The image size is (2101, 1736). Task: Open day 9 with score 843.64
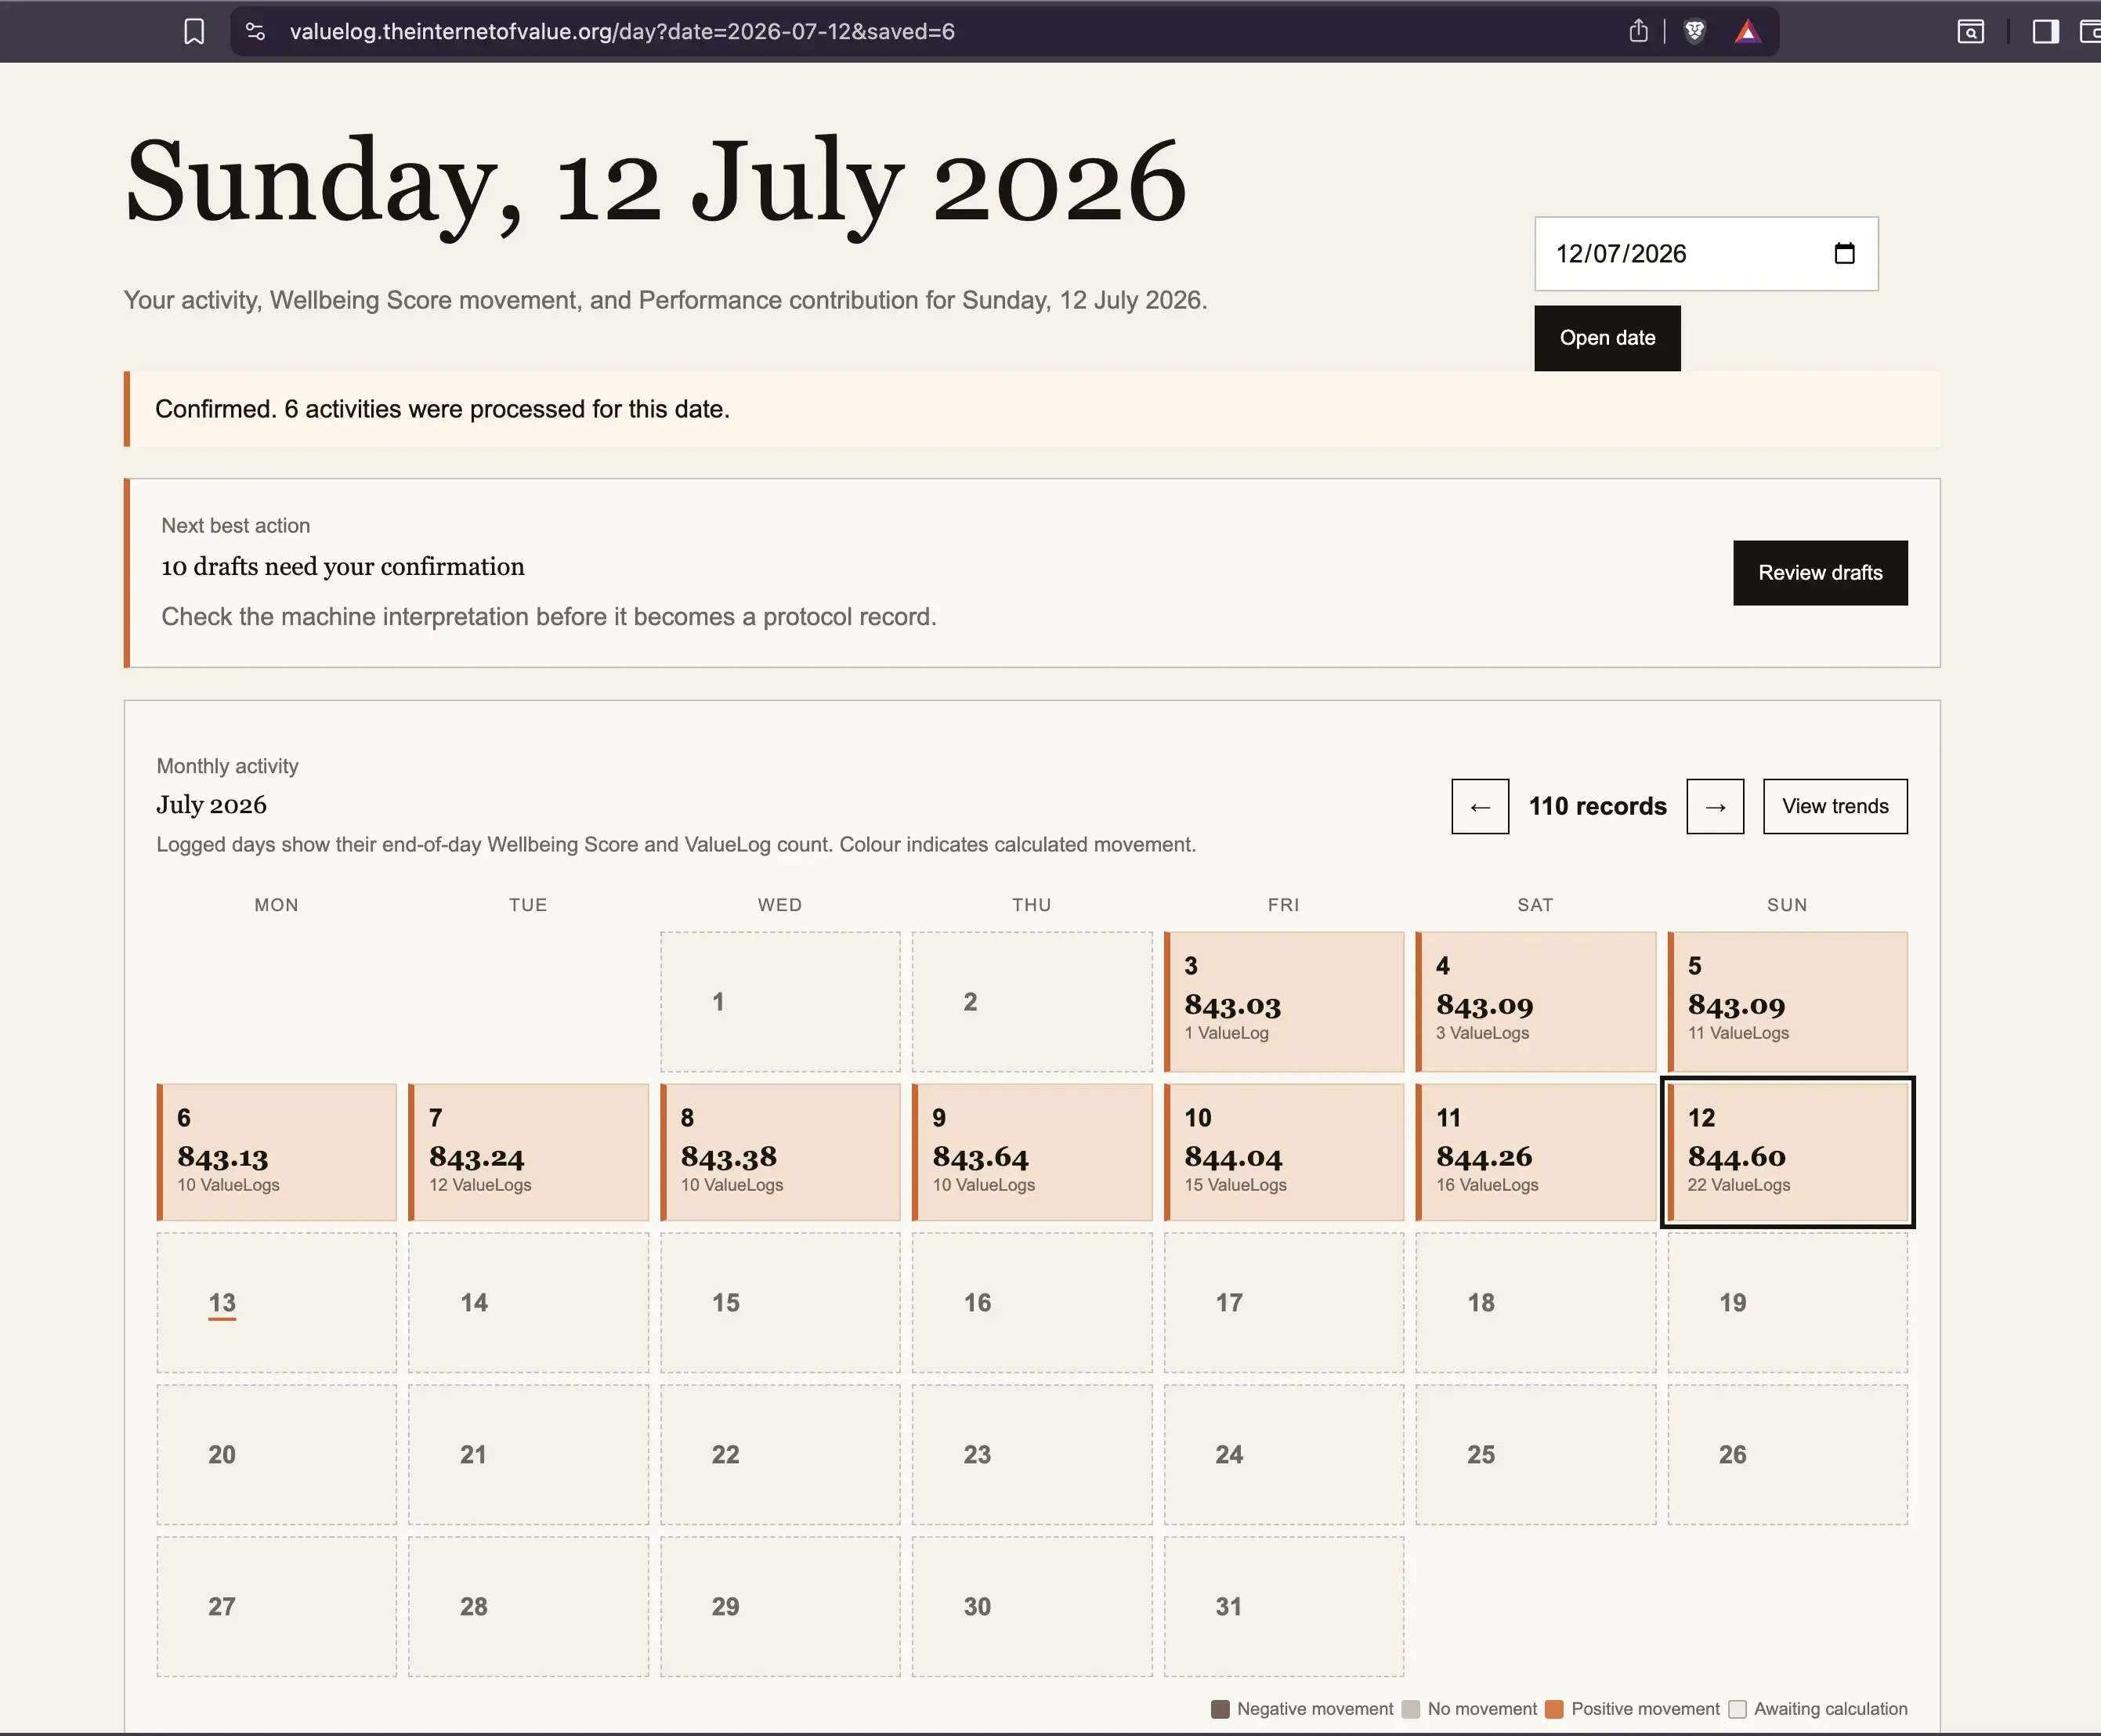point(1032,1152)
